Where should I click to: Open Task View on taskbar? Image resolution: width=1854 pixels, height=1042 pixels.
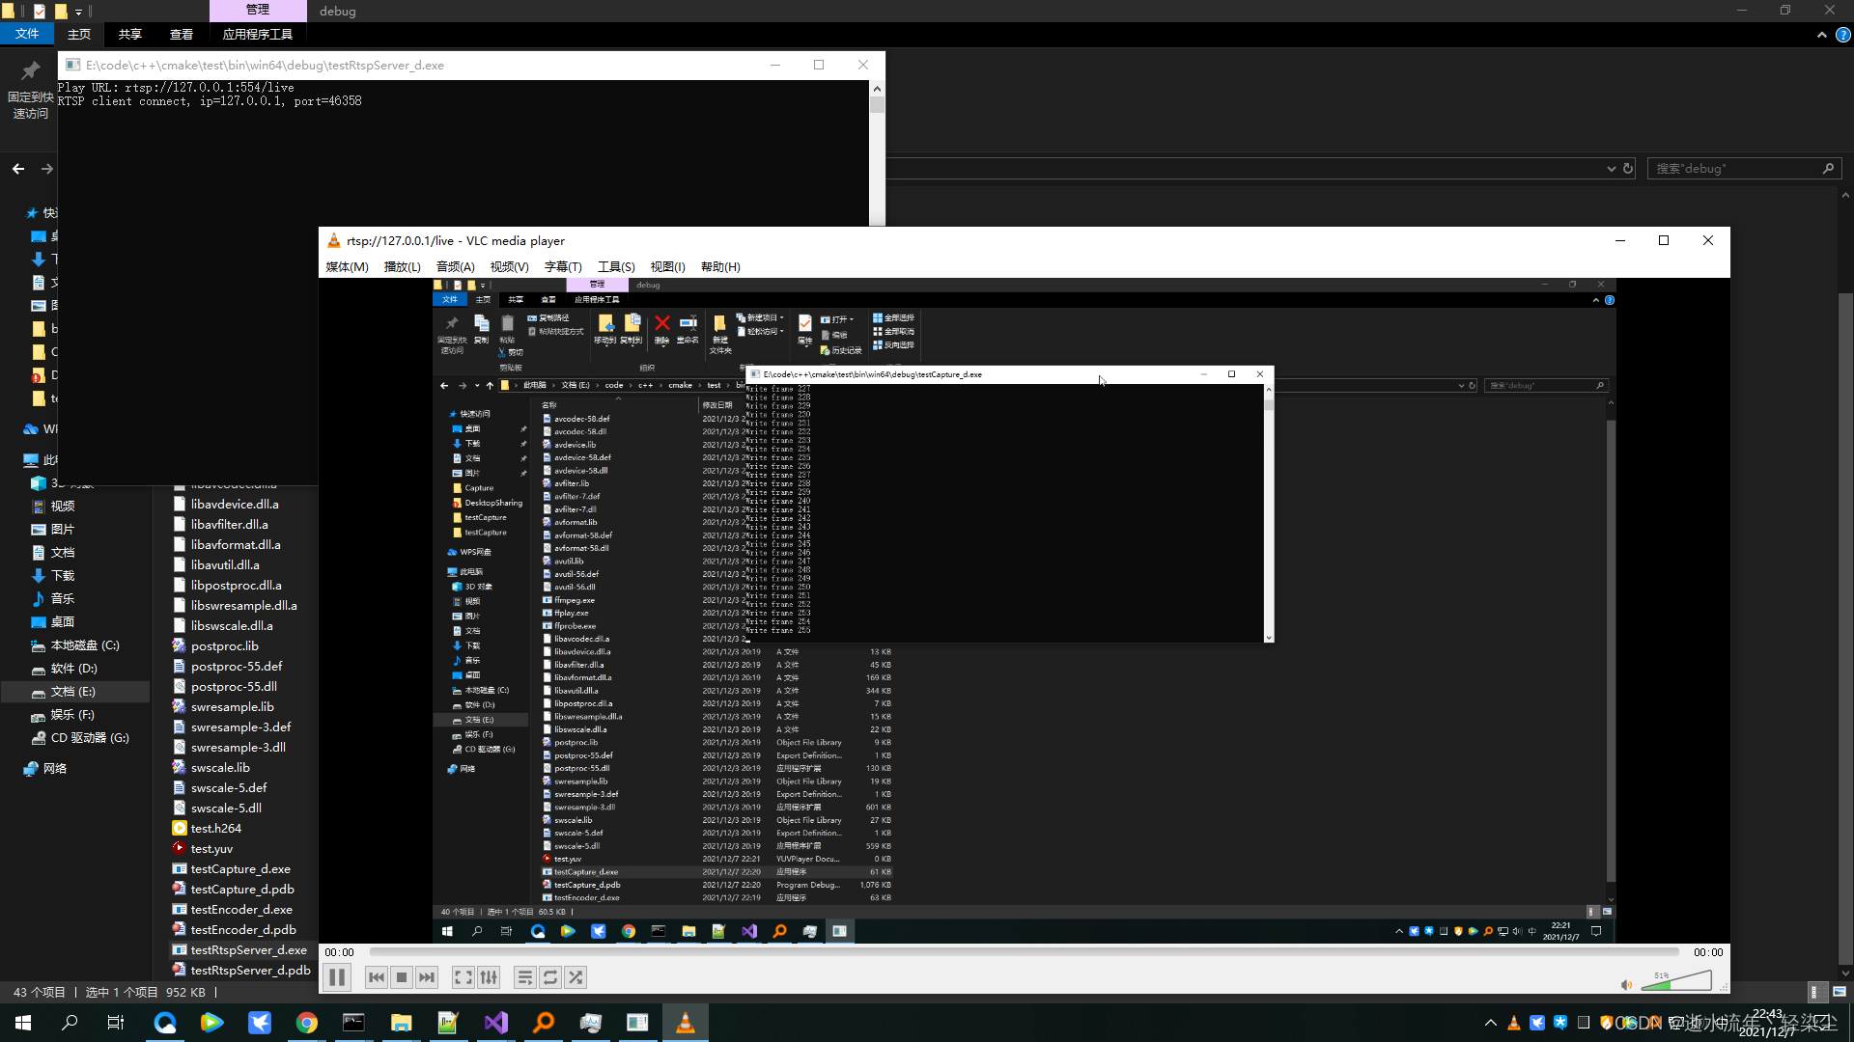click(x=116, y=1023)
